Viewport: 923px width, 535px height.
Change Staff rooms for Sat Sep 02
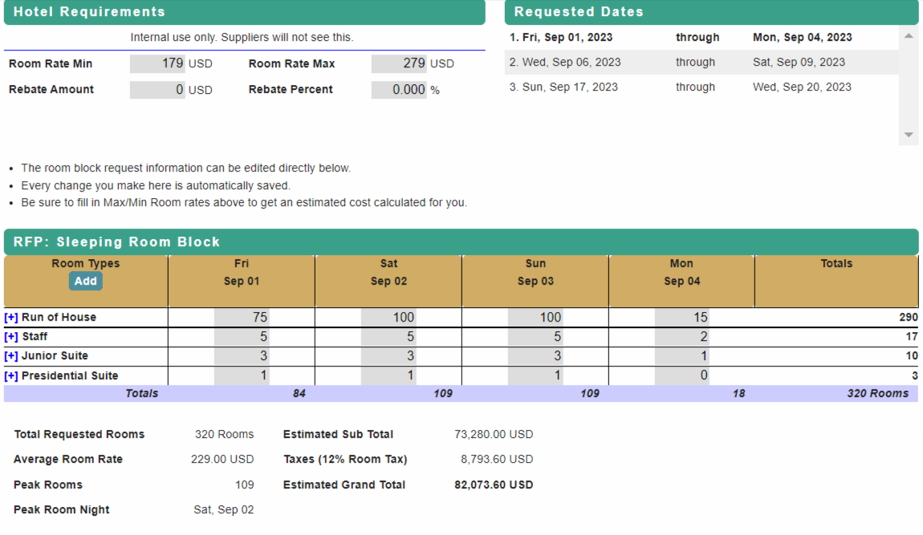pos(388,337)
